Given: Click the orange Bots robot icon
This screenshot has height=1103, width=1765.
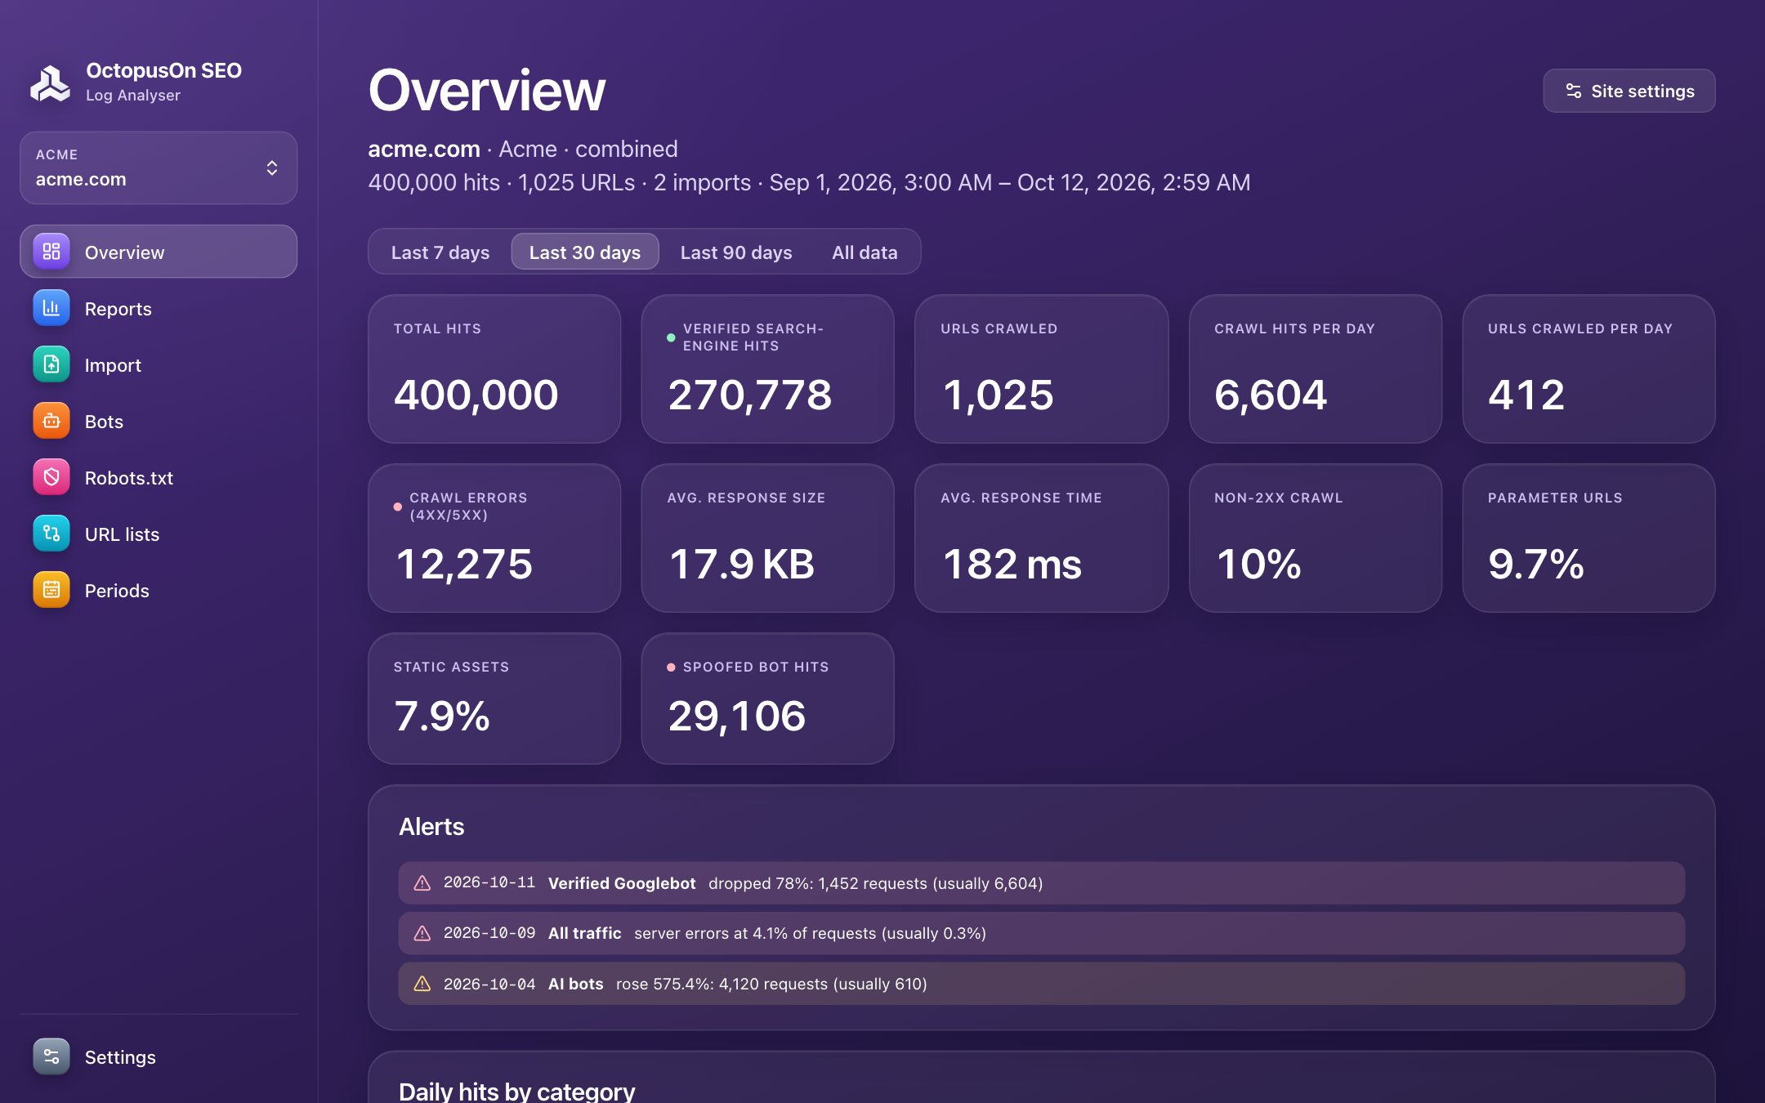Looking at the screenshot, I should pyautogui.click(x=51, y=421).
